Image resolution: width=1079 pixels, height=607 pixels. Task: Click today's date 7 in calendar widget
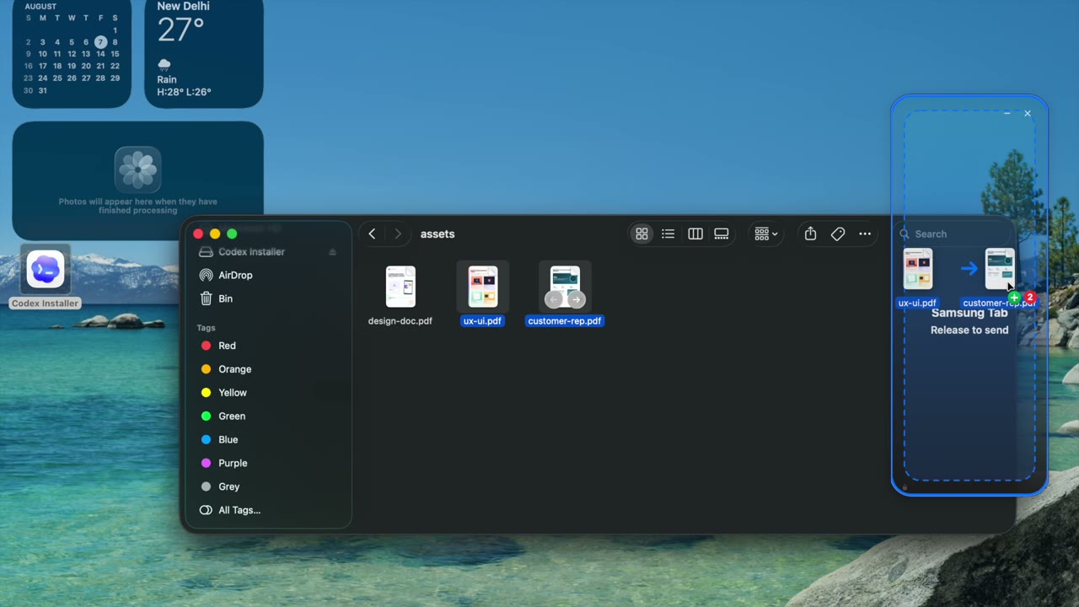tap(100, 42)
